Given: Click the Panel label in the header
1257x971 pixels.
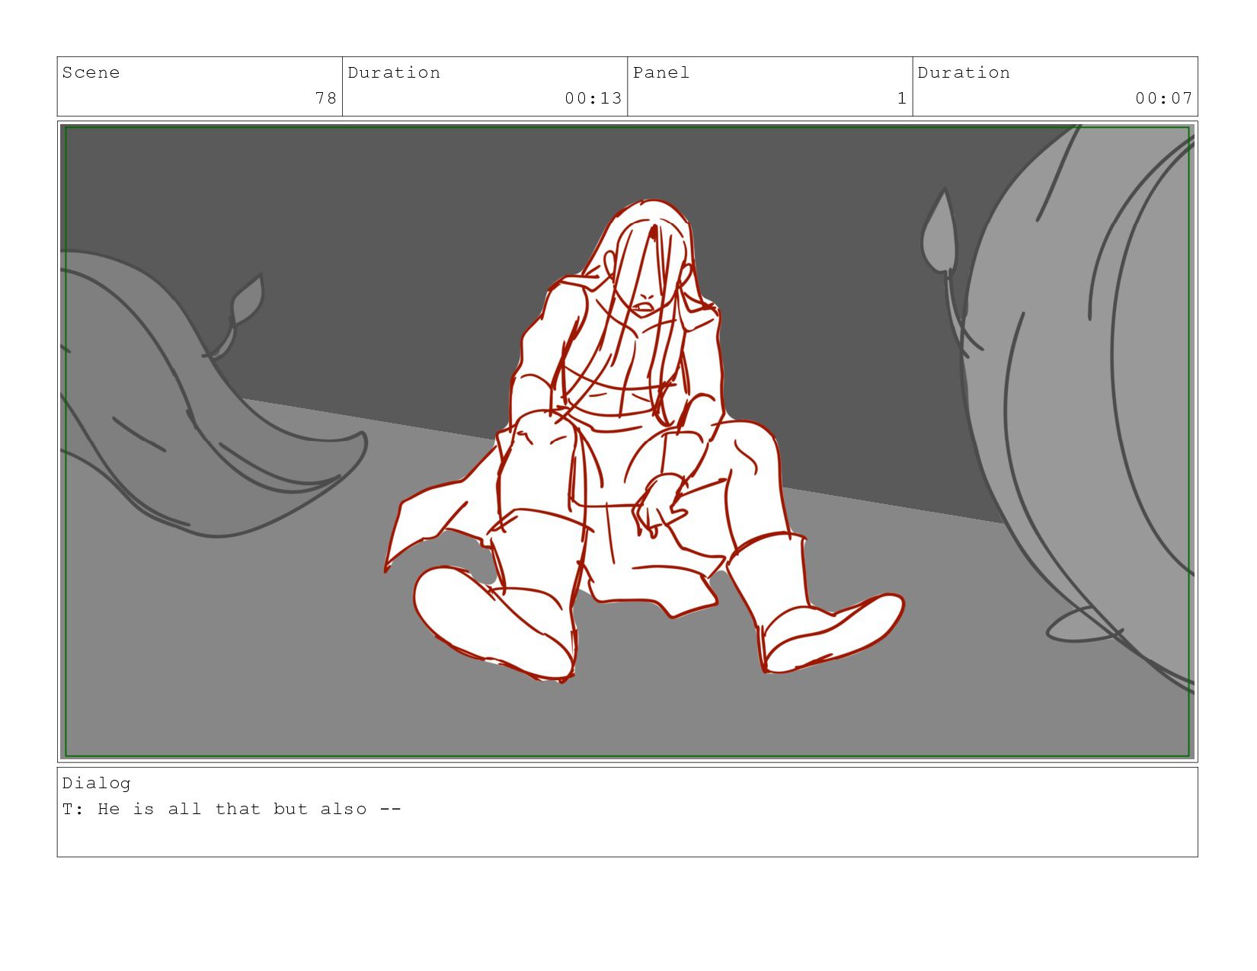Looking at the screenshot, I should click(661, 72).
